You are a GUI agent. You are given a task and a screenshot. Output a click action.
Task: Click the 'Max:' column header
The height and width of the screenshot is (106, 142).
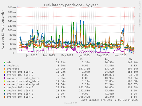(x=132, y=59)
